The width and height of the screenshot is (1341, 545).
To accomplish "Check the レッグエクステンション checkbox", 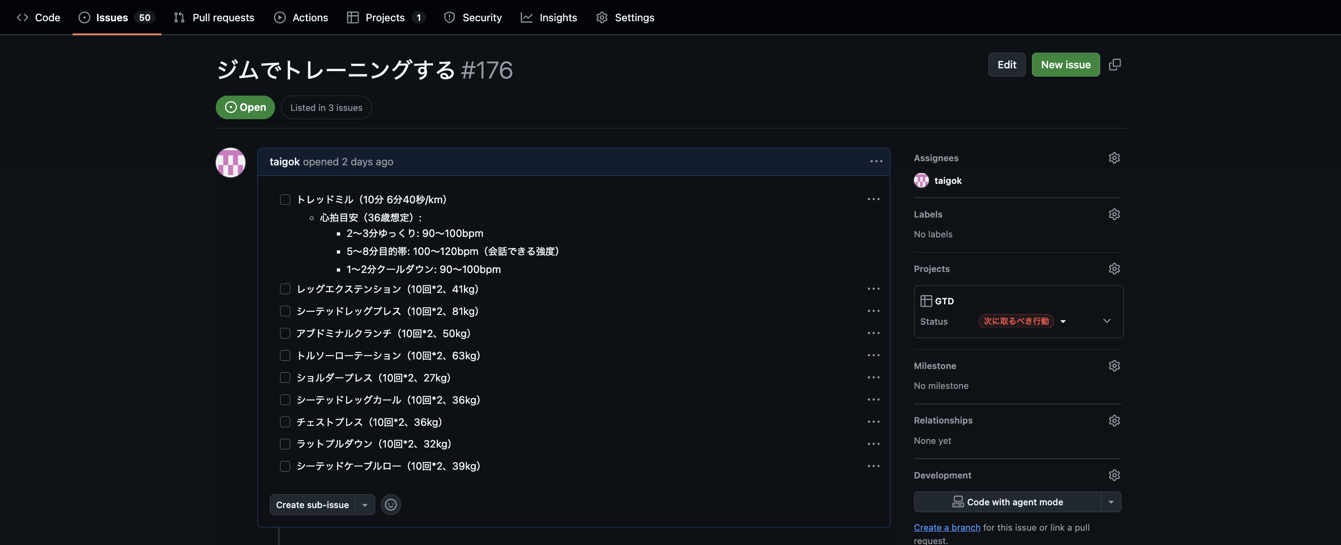I will pyautogui.click(x=285, y=289).
